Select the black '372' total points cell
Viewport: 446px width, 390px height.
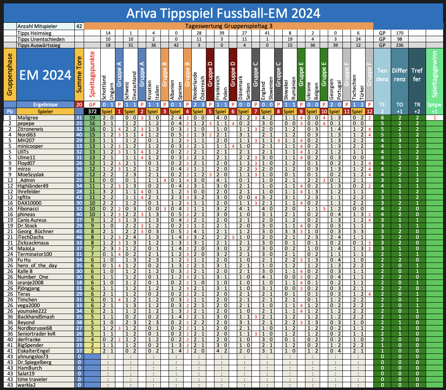tap(92, 111)
